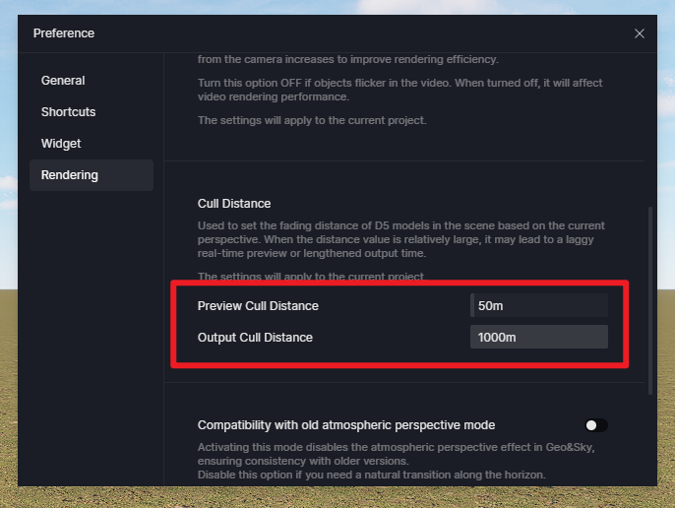Click the 'improve rendering efficiency' text line

(x=348, y=59)
